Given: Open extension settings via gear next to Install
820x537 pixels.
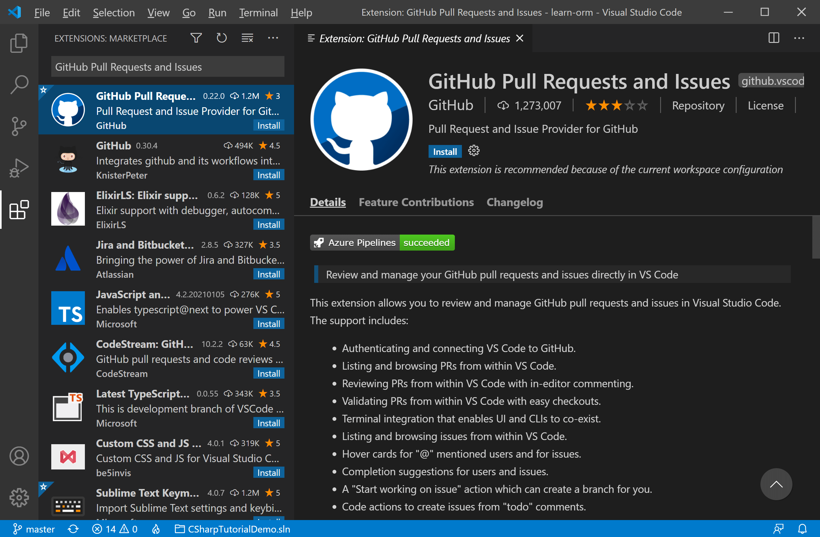Looking at the screenshot, I should pos(474,151).
